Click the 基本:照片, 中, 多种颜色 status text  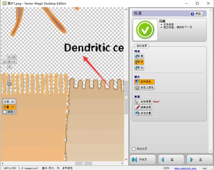pyautogui.click(x=57, y=168)
